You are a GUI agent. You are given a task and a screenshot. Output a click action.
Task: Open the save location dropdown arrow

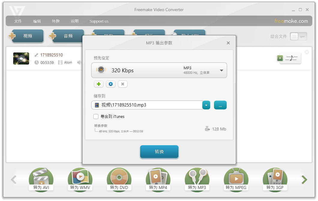pyautogui.click(x=206, y=105)
